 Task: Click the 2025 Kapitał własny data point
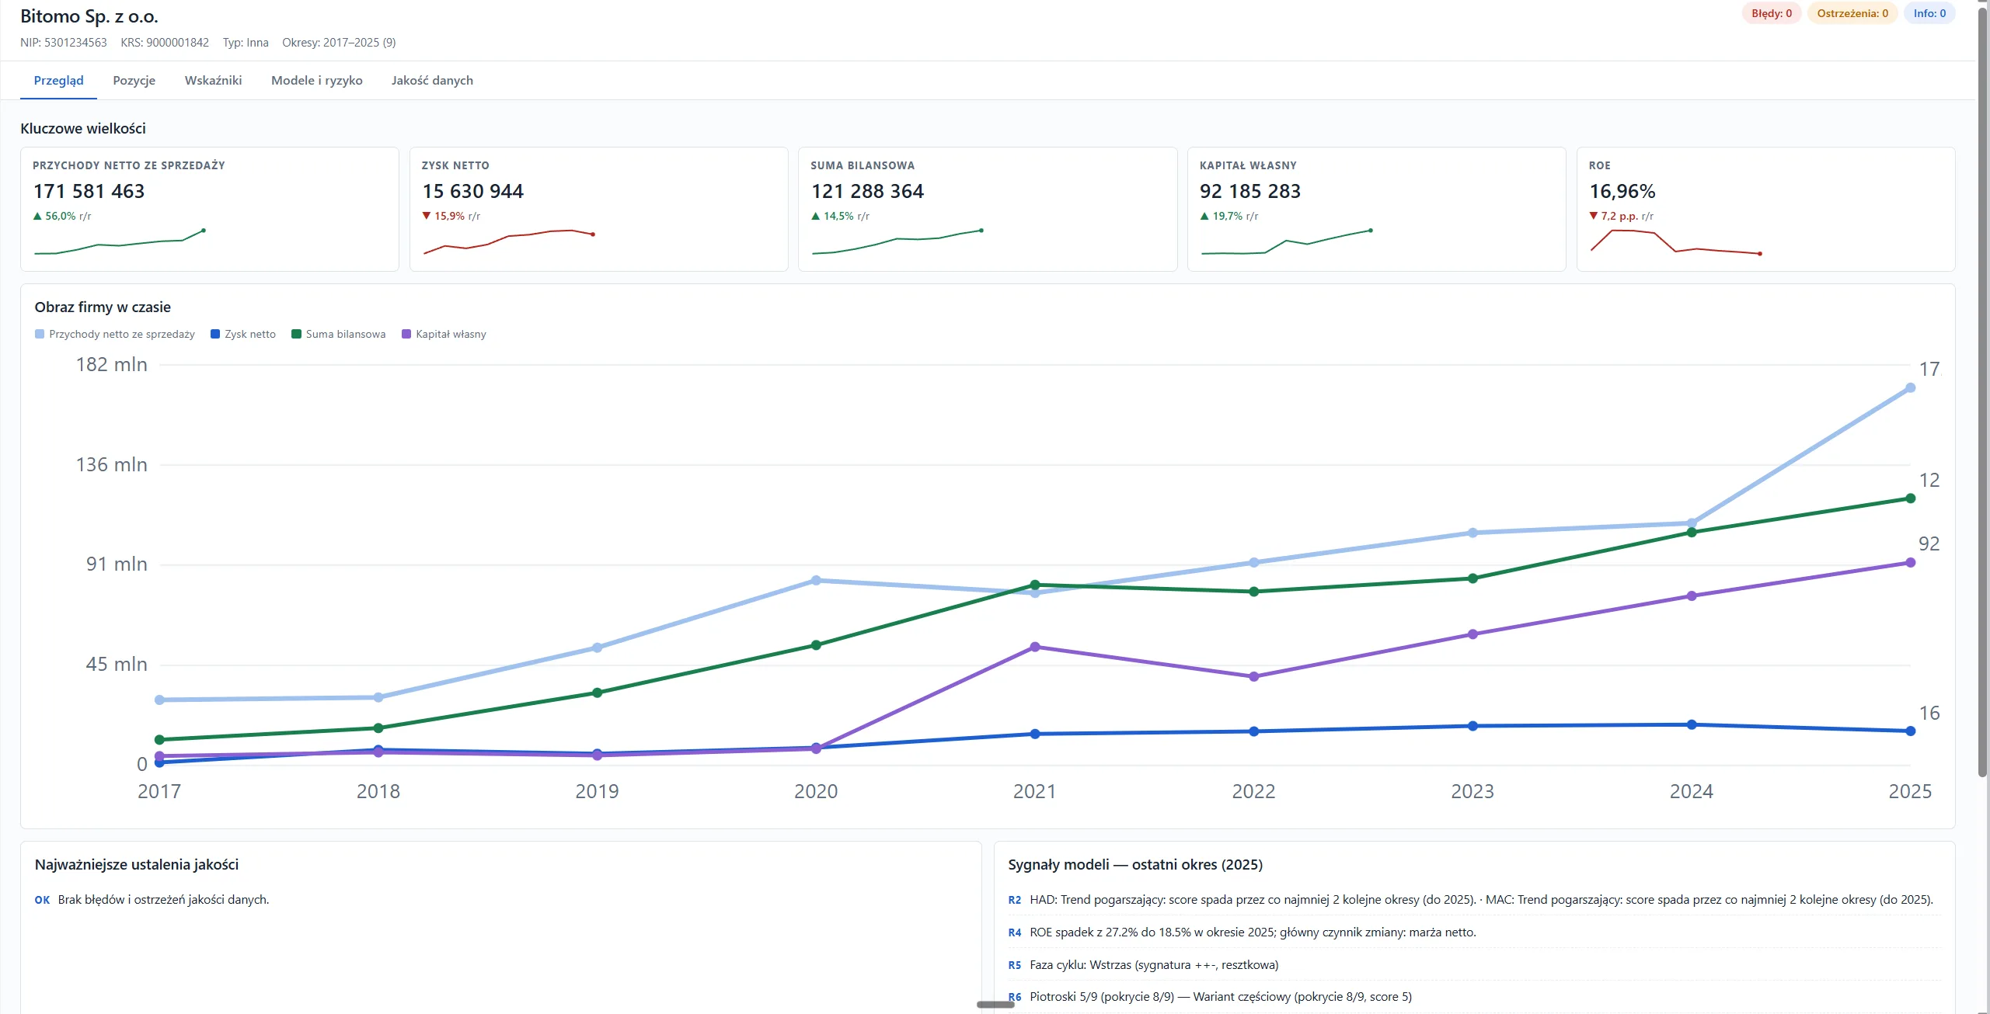coord(1910,563)
